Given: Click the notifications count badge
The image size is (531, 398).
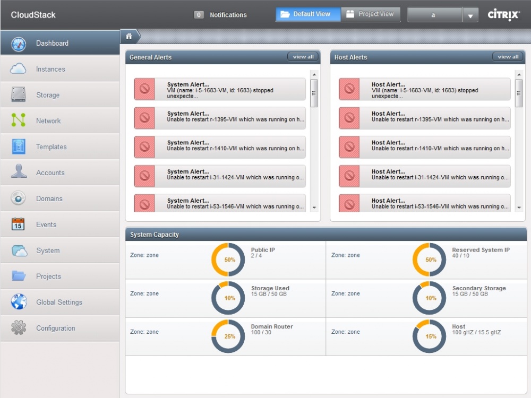Looking at the screenshot, I should point(199,15).
